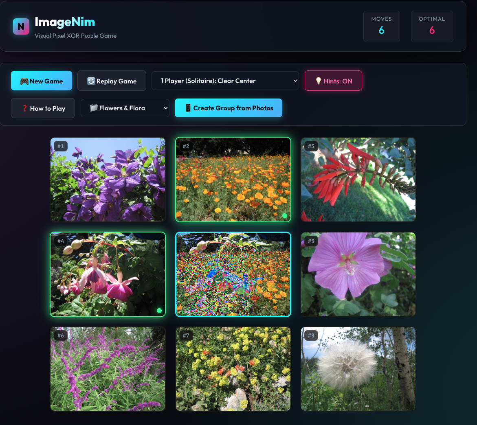Click the #7 badge label
Screen dimensions: 477x425
point(186,335)
